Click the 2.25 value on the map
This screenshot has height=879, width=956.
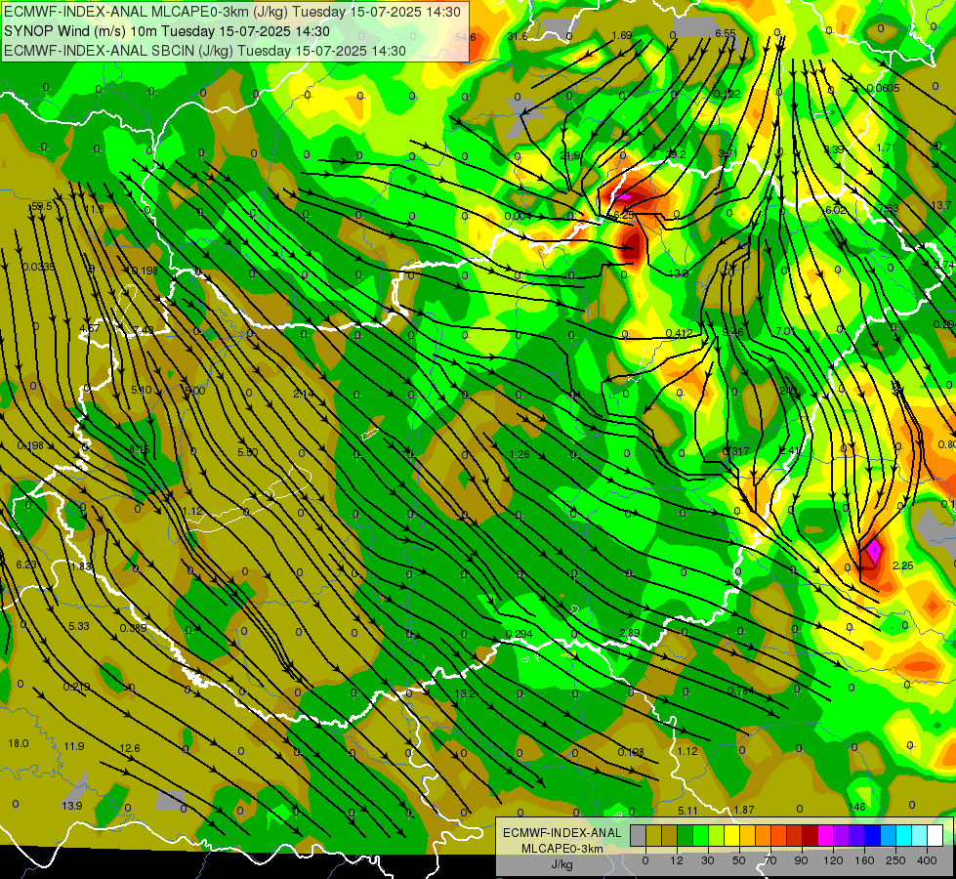(x=903, y=566)
